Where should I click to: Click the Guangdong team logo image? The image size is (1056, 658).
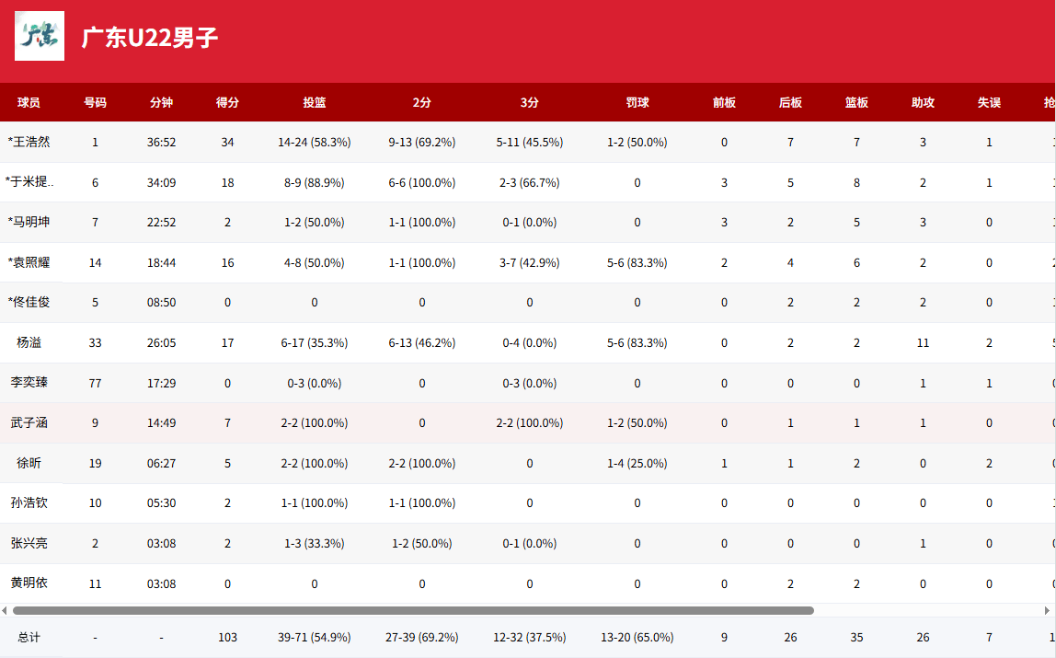pyautogui.click(x=40, y=36)
